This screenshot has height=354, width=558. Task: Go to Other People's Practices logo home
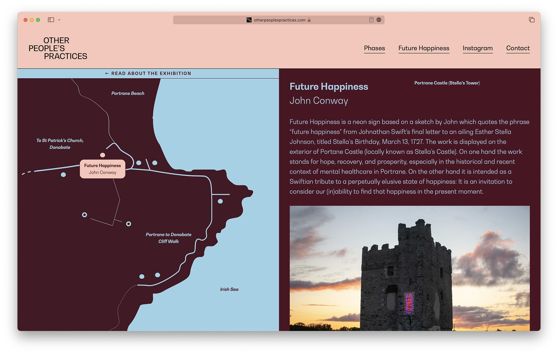[58, 48]
